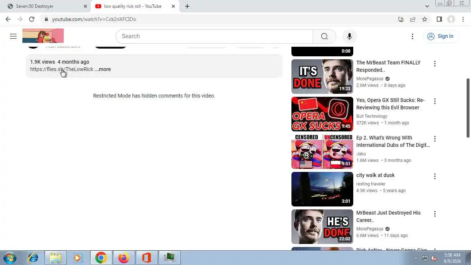Click the Chrome taskbar icon
The image size is (471, 265).
[101, 258]
